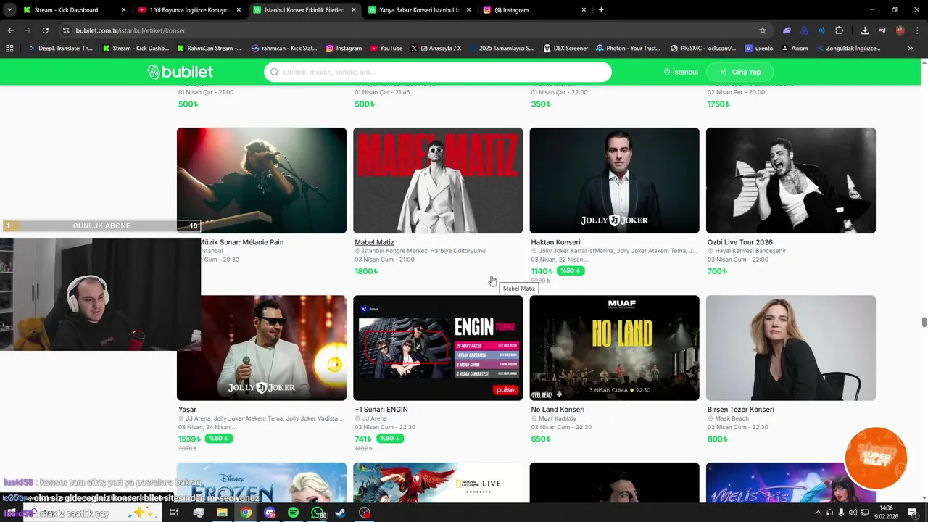The width and height of the screenshot is (928, 522).
Task: Open the DeepL Translate bookmark
Action: 60,48
